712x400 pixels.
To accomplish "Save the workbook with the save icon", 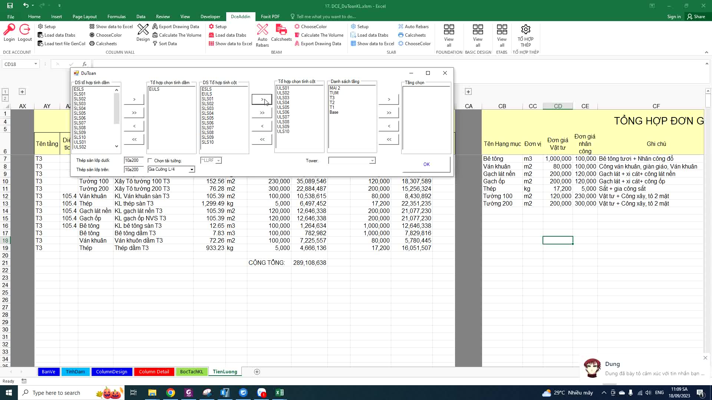I will [10, 6].
